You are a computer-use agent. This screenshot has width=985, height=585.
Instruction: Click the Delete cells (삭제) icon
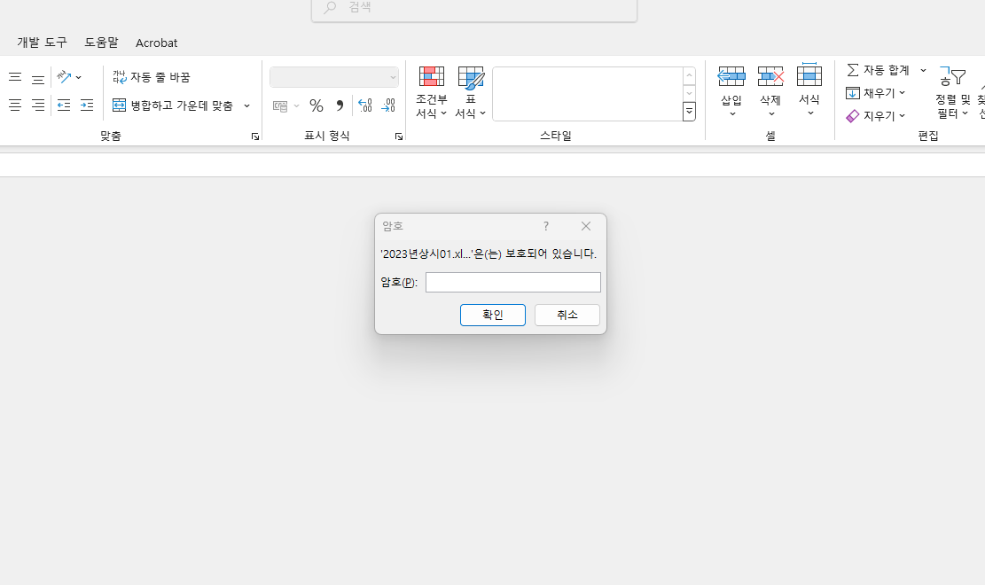[770, 77]
